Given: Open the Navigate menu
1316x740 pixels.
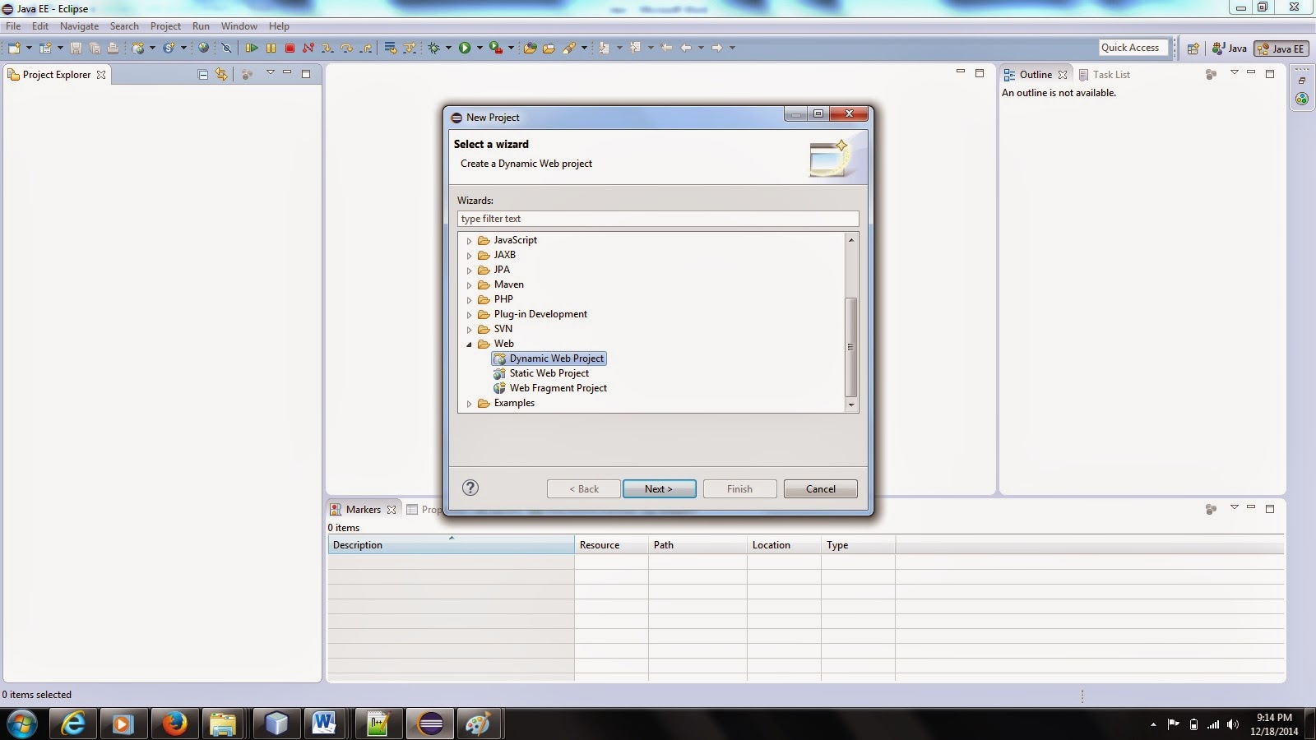Looking at the screenshot, I should pyautogui.click(x=79, y=25).
